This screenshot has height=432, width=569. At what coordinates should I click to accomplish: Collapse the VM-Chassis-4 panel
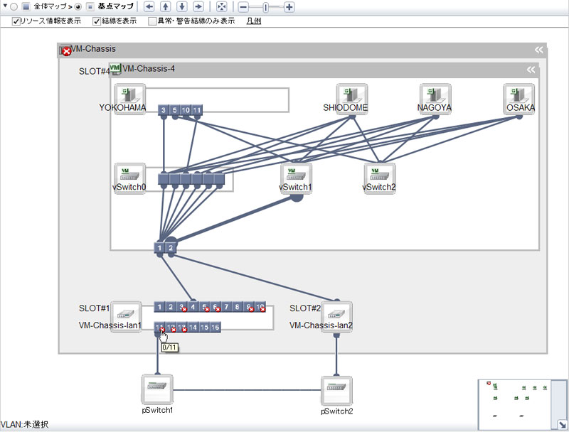(531, 70)
